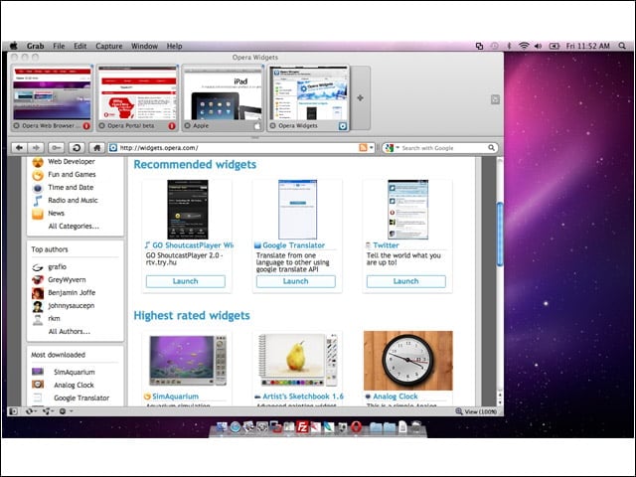Add a new tab with the plus button
This screenshot has height=477, width=636.
point(360,98)
